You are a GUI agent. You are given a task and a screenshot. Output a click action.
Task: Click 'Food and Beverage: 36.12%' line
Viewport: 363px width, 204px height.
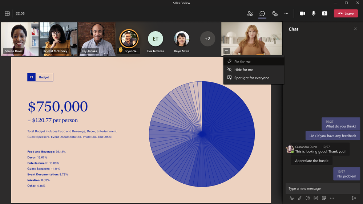(x=47, y=152)
